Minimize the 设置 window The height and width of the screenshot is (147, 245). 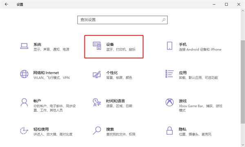(214, 4)
